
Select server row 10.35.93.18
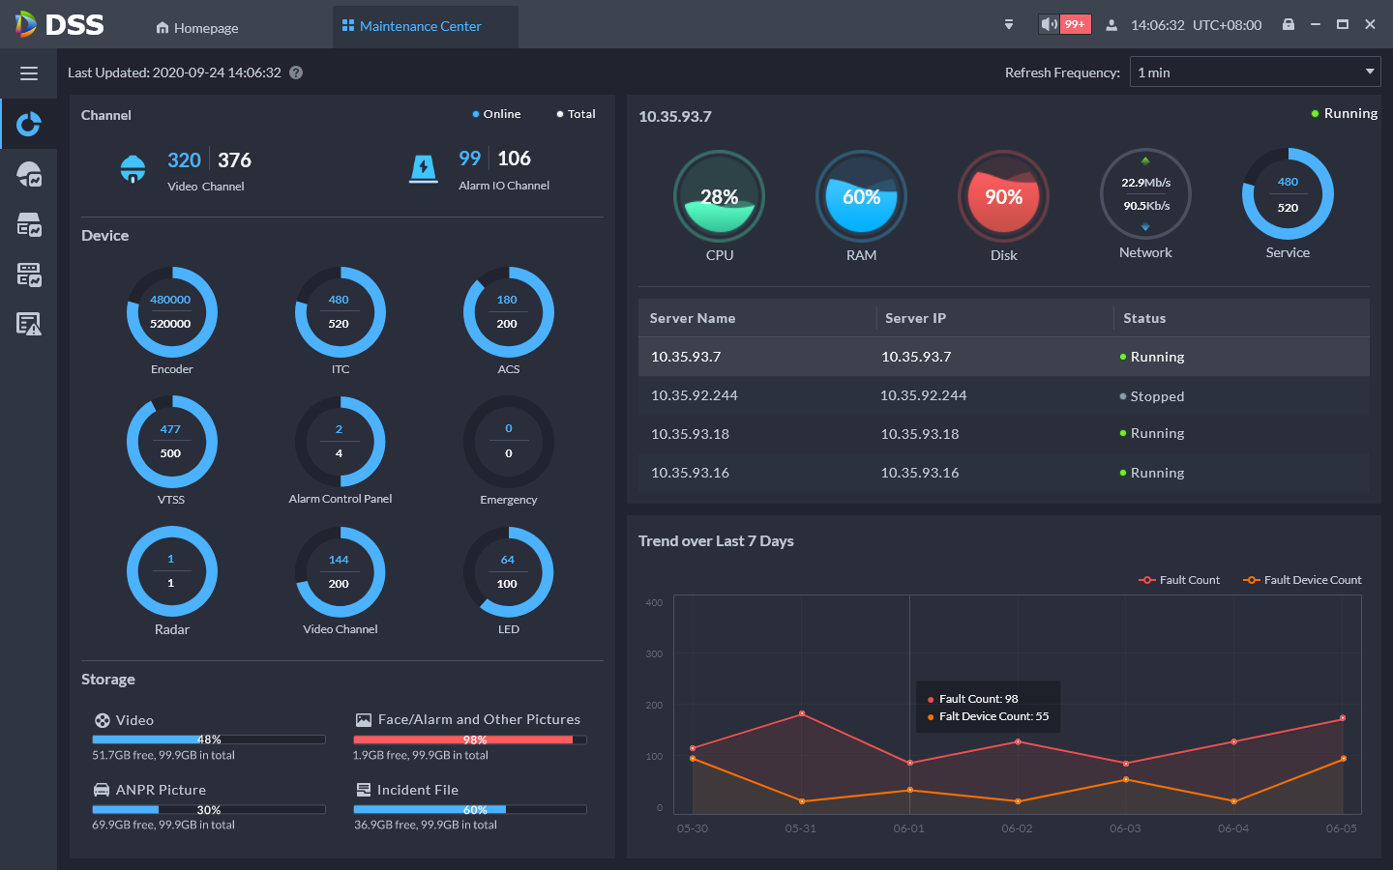[x=1003, y=434]
